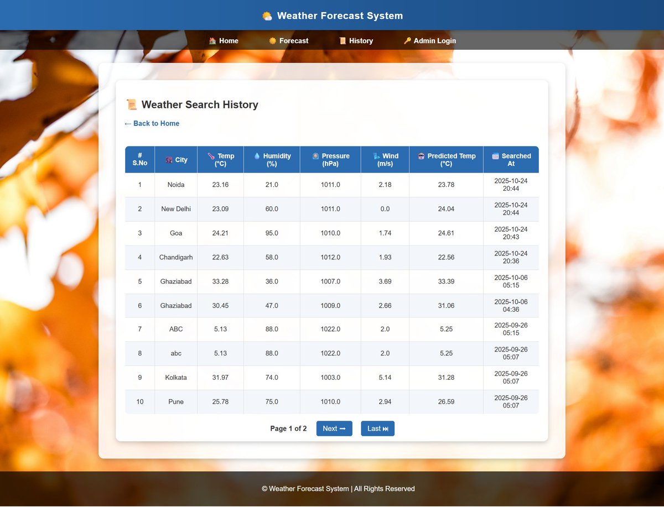Click humidity 95.0 in Goa row
Screen dimensions: 664x507
point(272,233)
